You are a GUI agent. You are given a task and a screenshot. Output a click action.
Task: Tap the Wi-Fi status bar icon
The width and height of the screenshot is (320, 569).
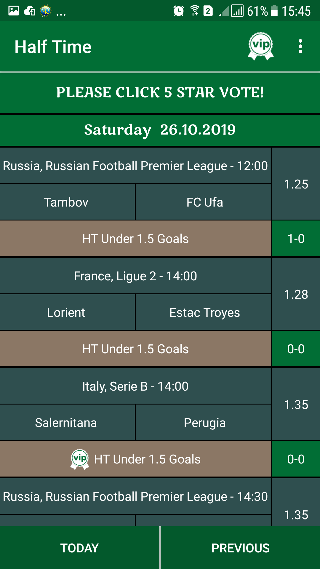click(x=195, y=11)
